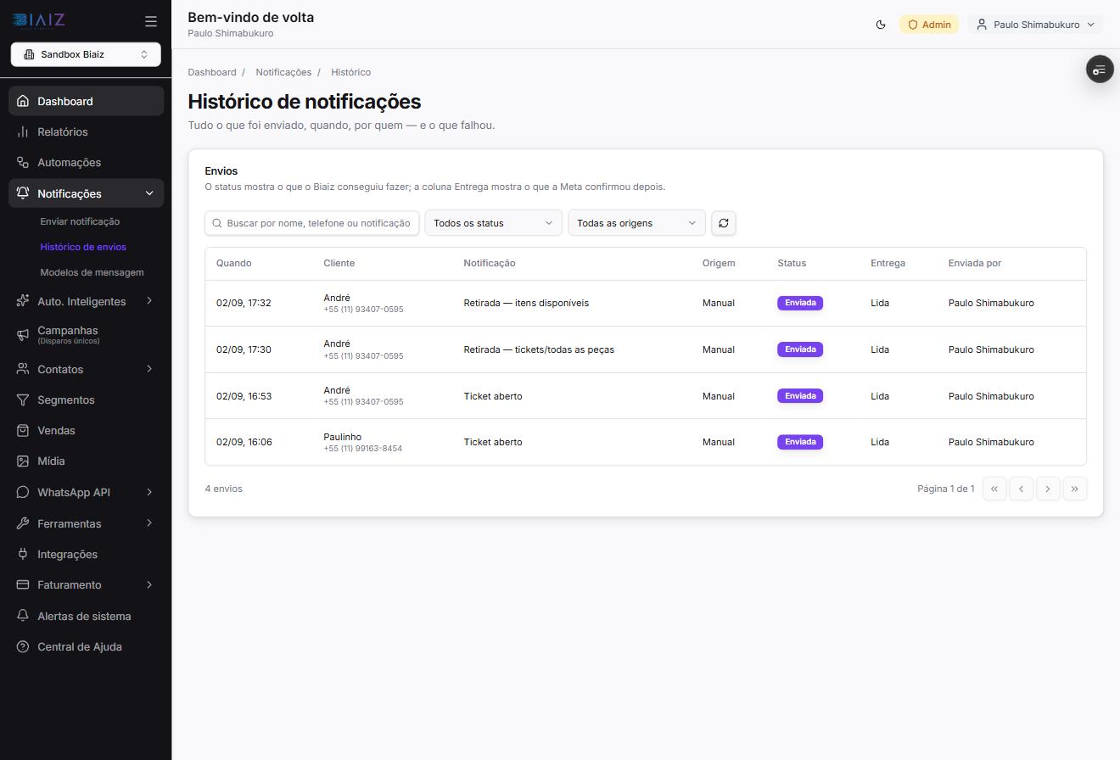Screen dimensions: 1120x760
Task: Go to next page of envios
Action: point(1048,489)
